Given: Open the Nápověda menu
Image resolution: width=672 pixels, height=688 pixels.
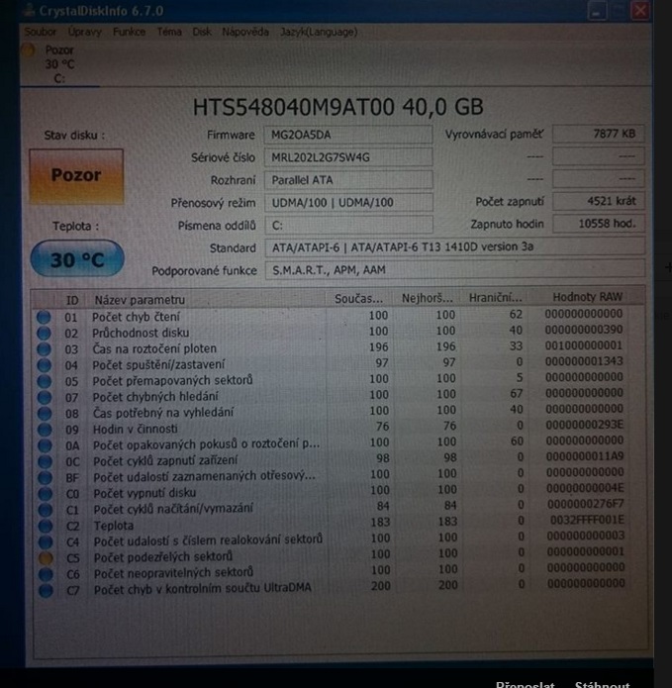Looking at the screenshot, I should [x=245, y=32].
